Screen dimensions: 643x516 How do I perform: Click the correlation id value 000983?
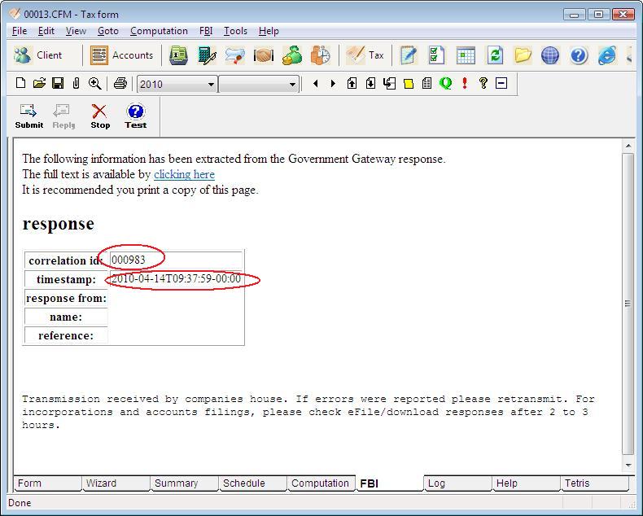[129, 260]
